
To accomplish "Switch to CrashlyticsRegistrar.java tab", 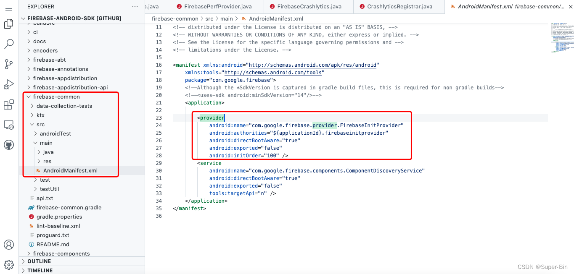I will (x=399, y=7).
